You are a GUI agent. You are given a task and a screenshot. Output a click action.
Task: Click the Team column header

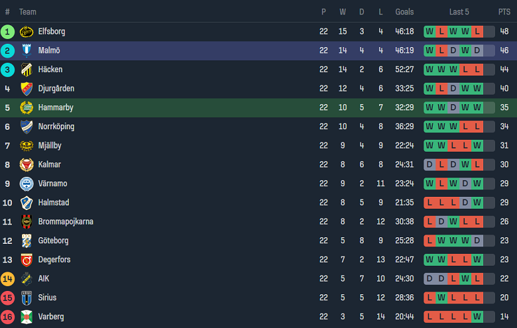(28, 12)
